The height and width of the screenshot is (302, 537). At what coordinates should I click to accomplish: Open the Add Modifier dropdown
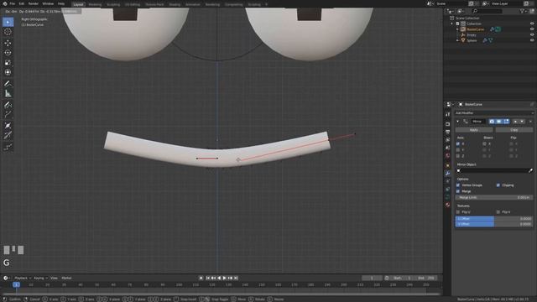pyautogui.click(x=494, y=113)
